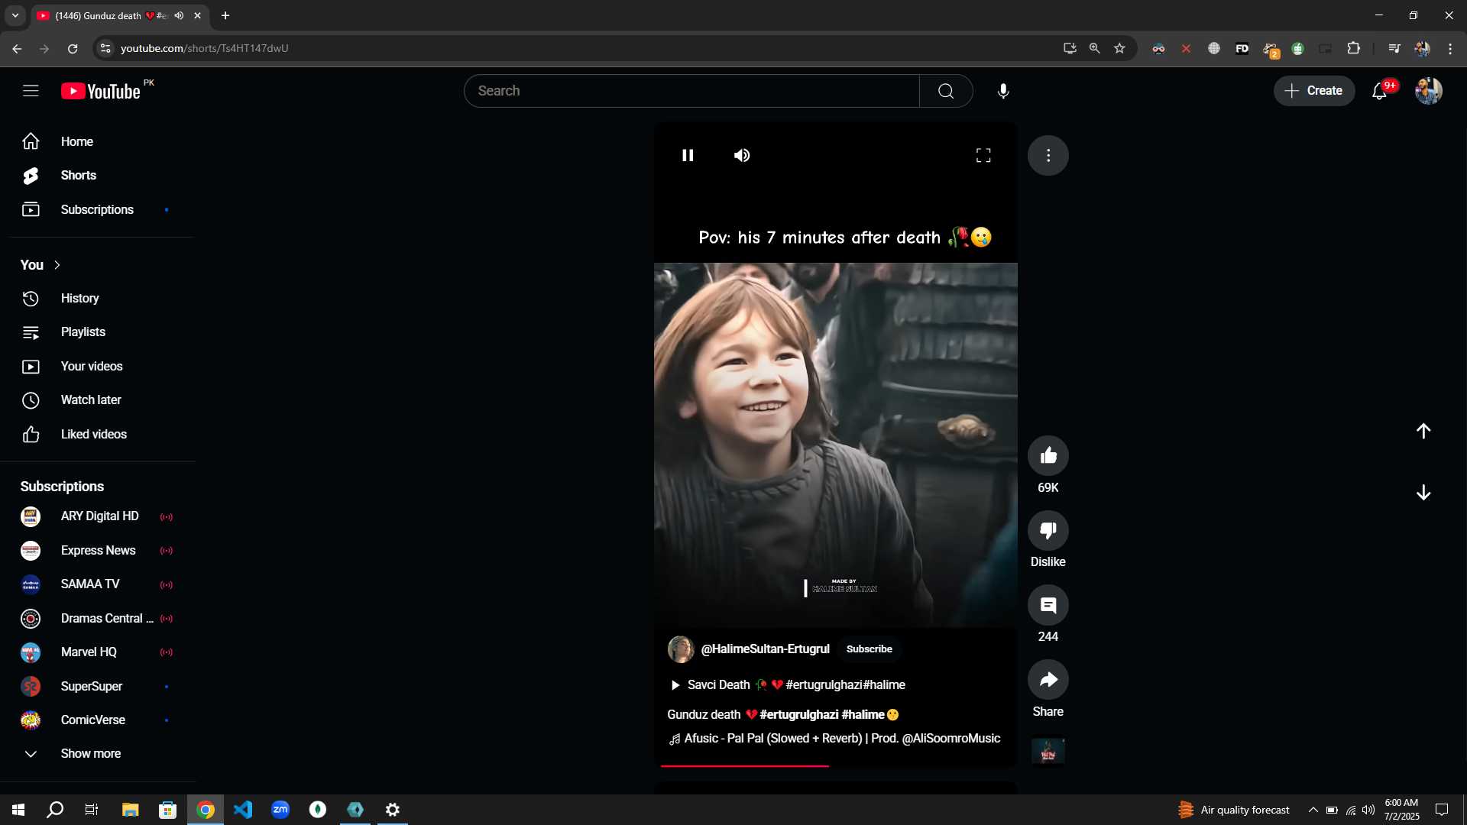Go to YouTube home via logo
This screenshot has height=825, width=1467.
point(101,91)
